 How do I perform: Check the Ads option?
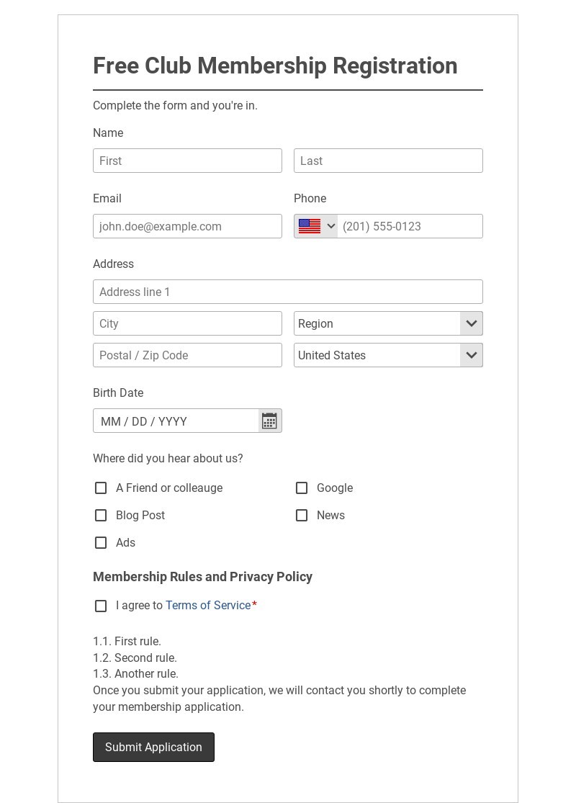(101, 543)
